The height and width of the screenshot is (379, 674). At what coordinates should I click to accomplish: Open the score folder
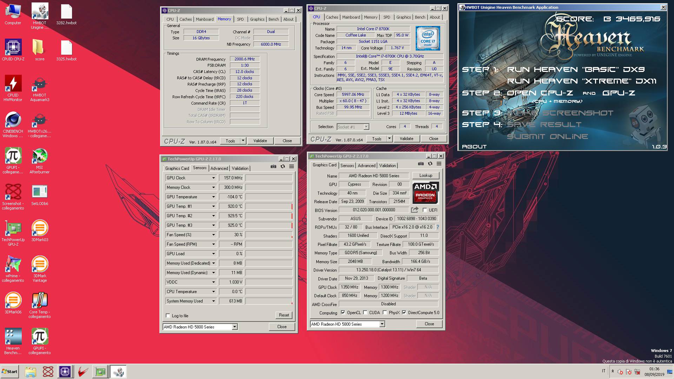click(x=40, y=50)
